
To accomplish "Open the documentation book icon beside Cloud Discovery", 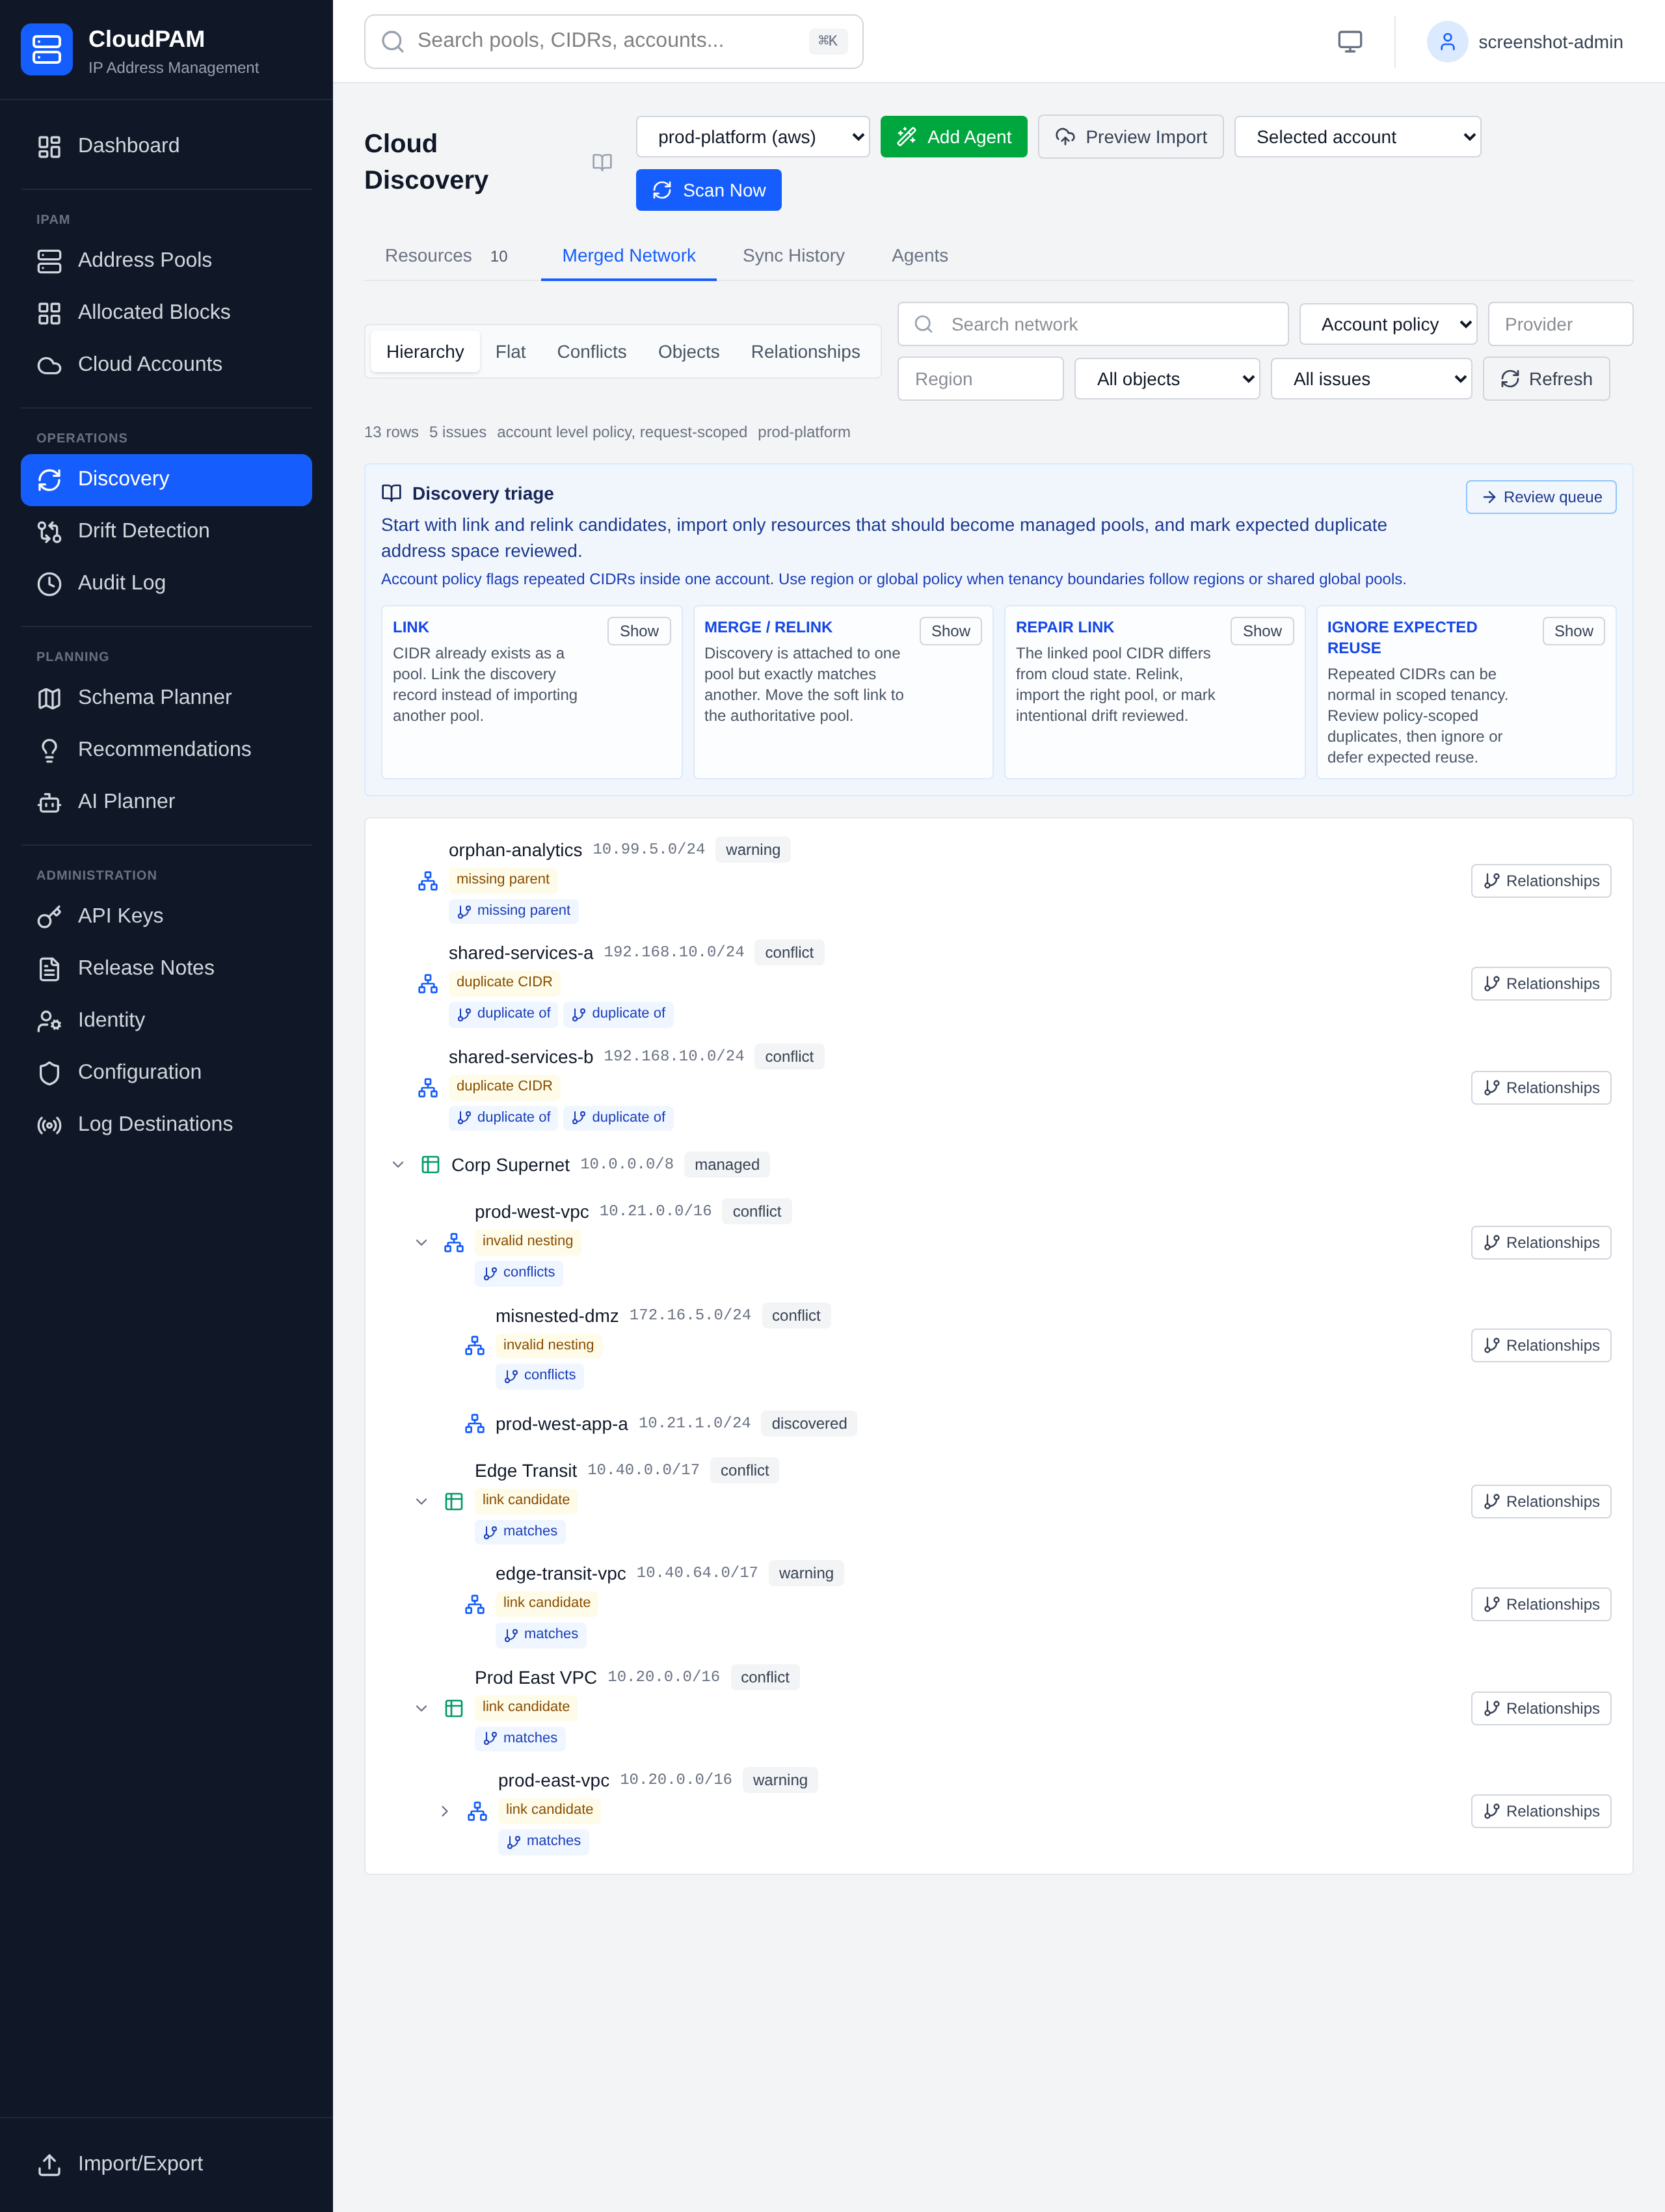I will click(x=602, y=162).
